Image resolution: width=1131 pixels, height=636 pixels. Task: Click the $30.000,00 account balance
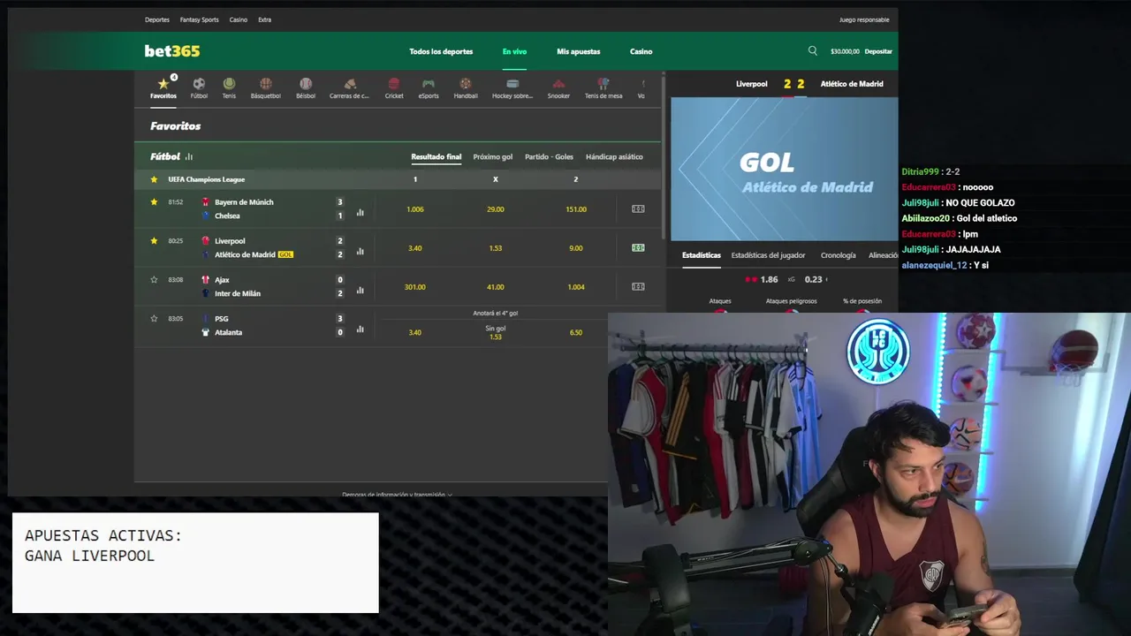point(846,51)
